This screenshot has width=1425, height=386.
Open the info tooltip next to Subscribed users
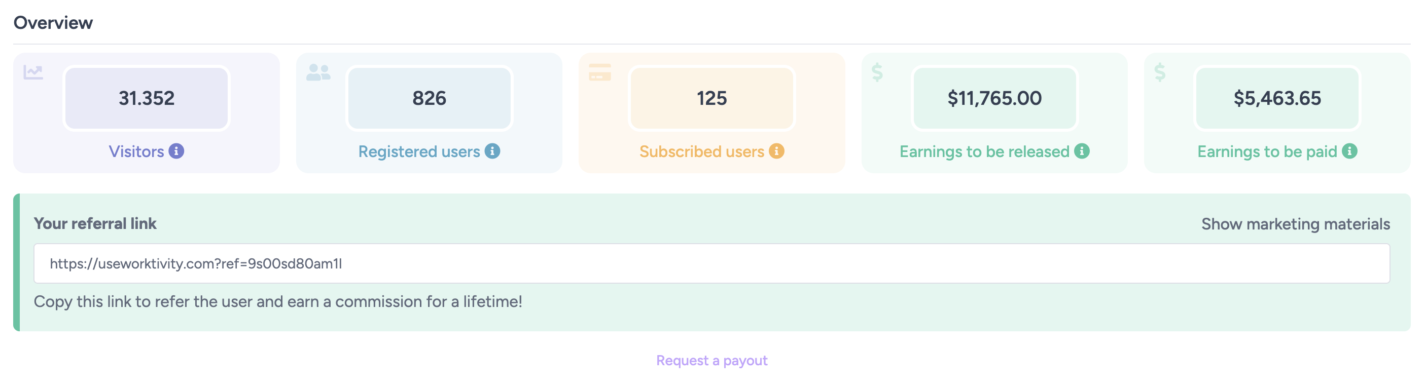coord(777,151)
